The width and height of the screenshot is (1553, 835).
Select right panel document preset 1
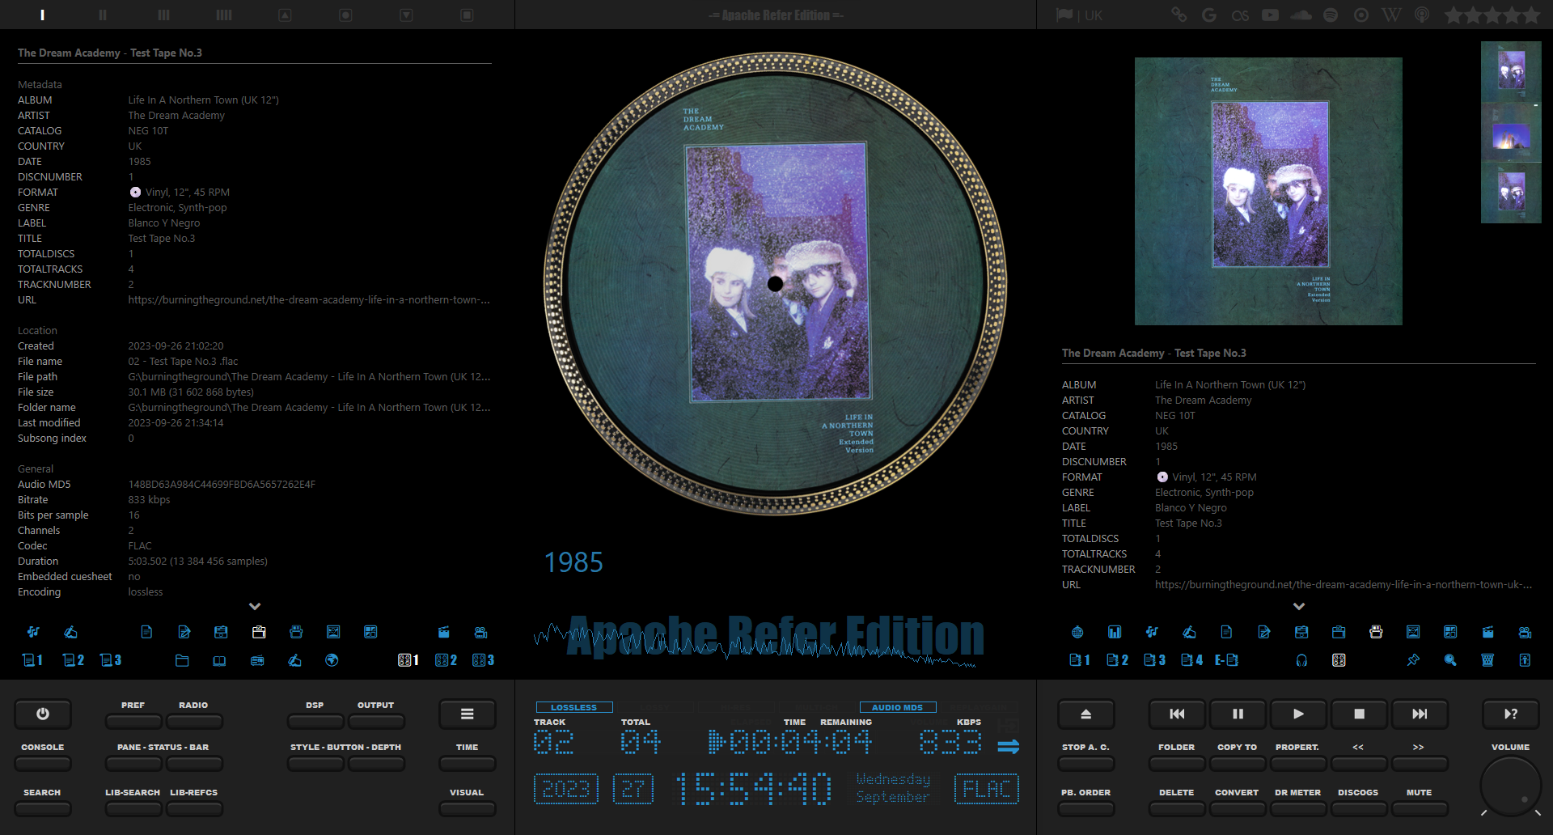tap(1080, 660)
